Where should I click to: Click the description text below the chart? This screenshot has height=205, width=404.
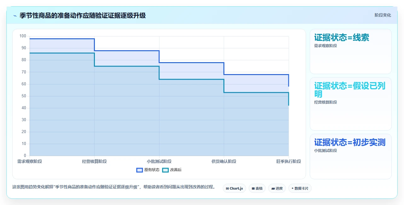tap(114, 187)
